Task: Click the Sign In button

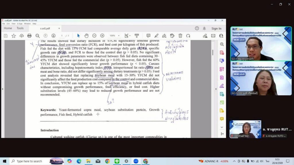Action: click(x=216, y=28)
